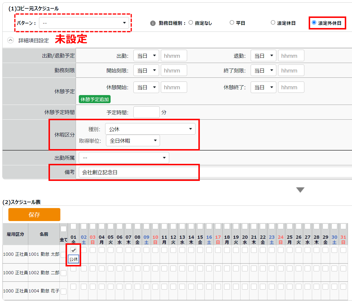The width and height of the screenshot is (352, 304).
Task: Click the info icon beside 勤務日種別
Action: [x=153, y=23]
